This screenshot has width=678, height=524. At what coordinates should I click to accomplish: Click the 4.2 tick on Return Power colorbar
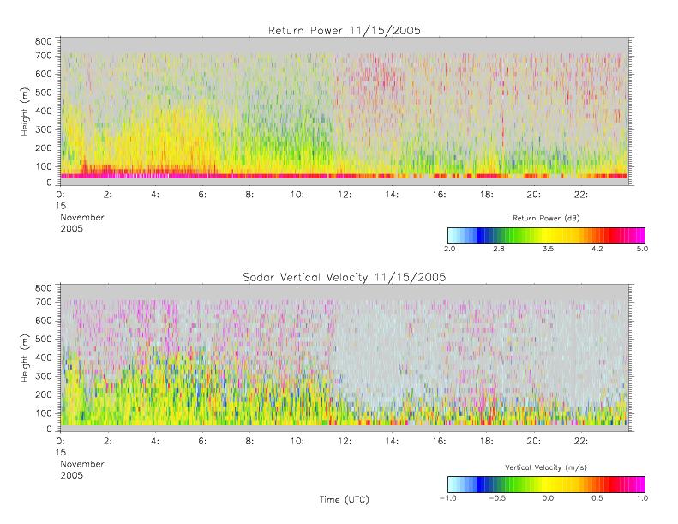597,249
